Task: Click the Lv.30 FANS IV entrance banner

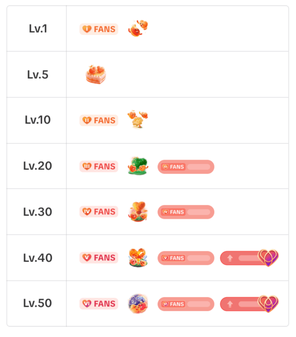Action: [x=186, y=212]
